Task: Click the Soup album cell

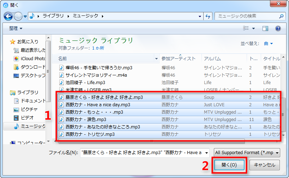Action: [x=209, y=97]
